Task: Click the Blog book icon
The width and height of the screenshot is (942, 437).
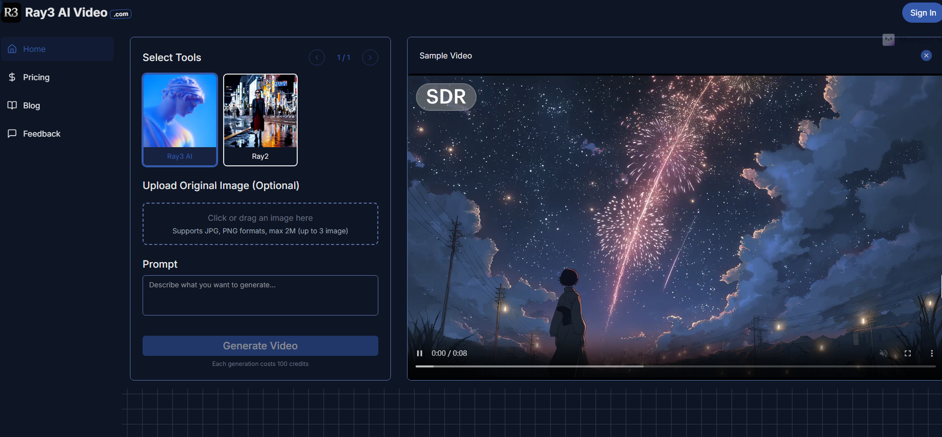Action: click(x=12, y=105)
